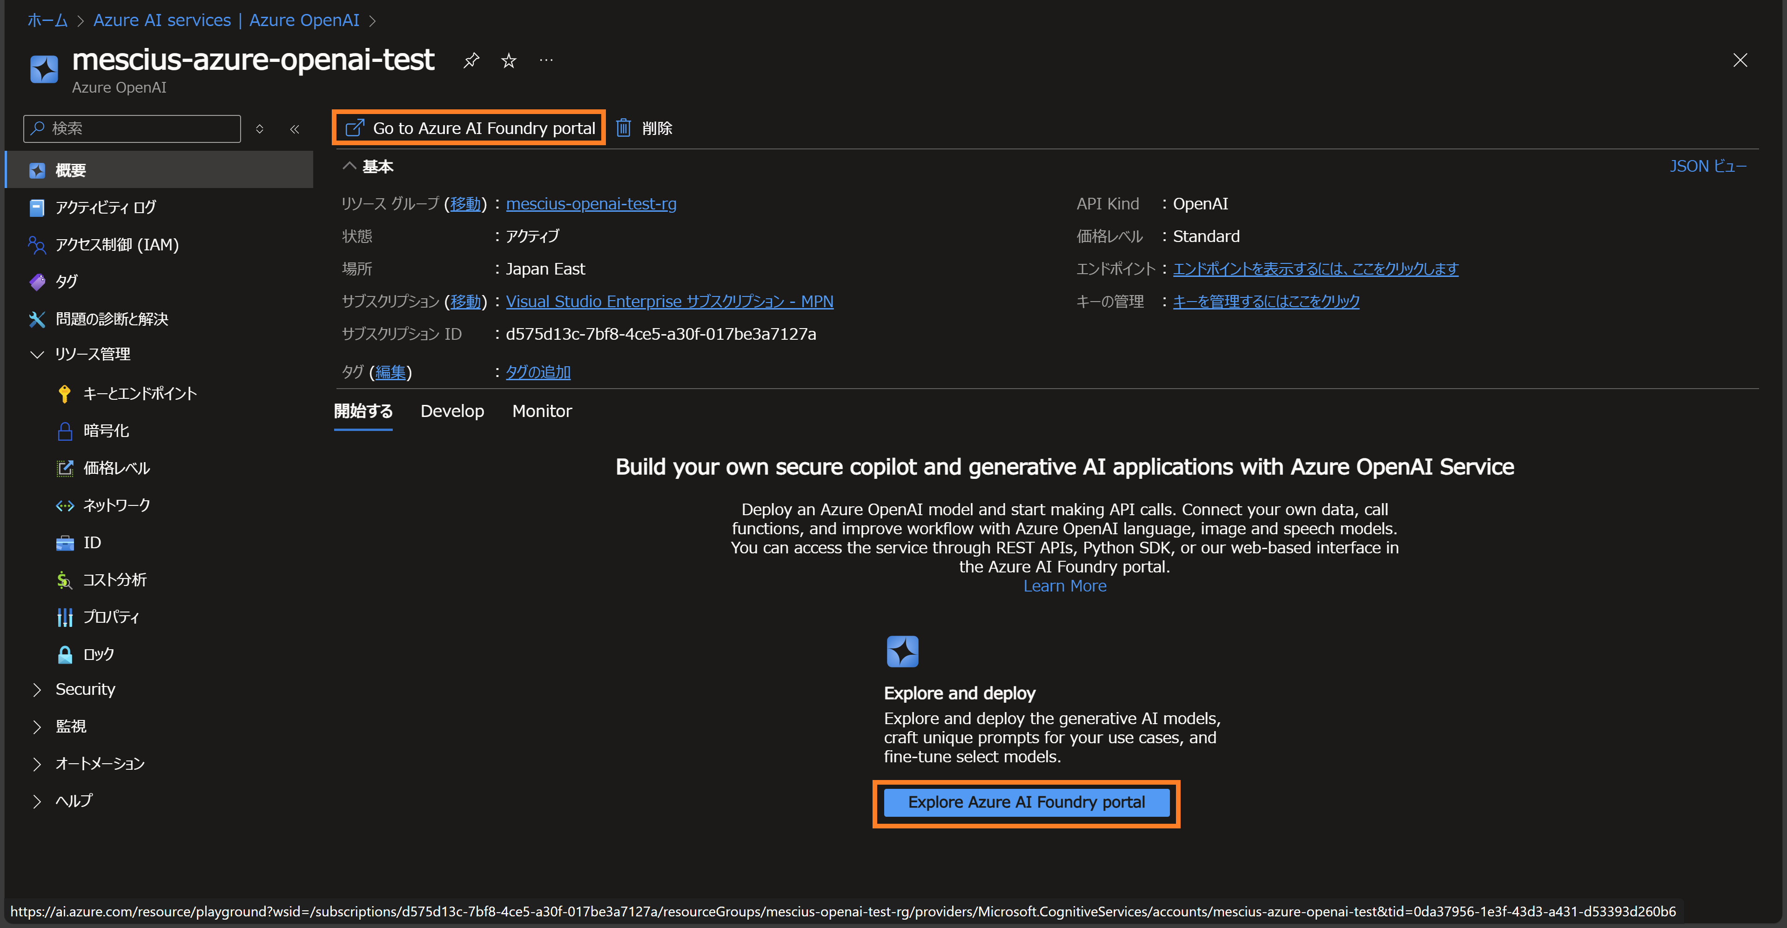This screenshot has height=928, width=1787.
Task: Click 移動 next to サブスクリプション
Action: [465, 302]
